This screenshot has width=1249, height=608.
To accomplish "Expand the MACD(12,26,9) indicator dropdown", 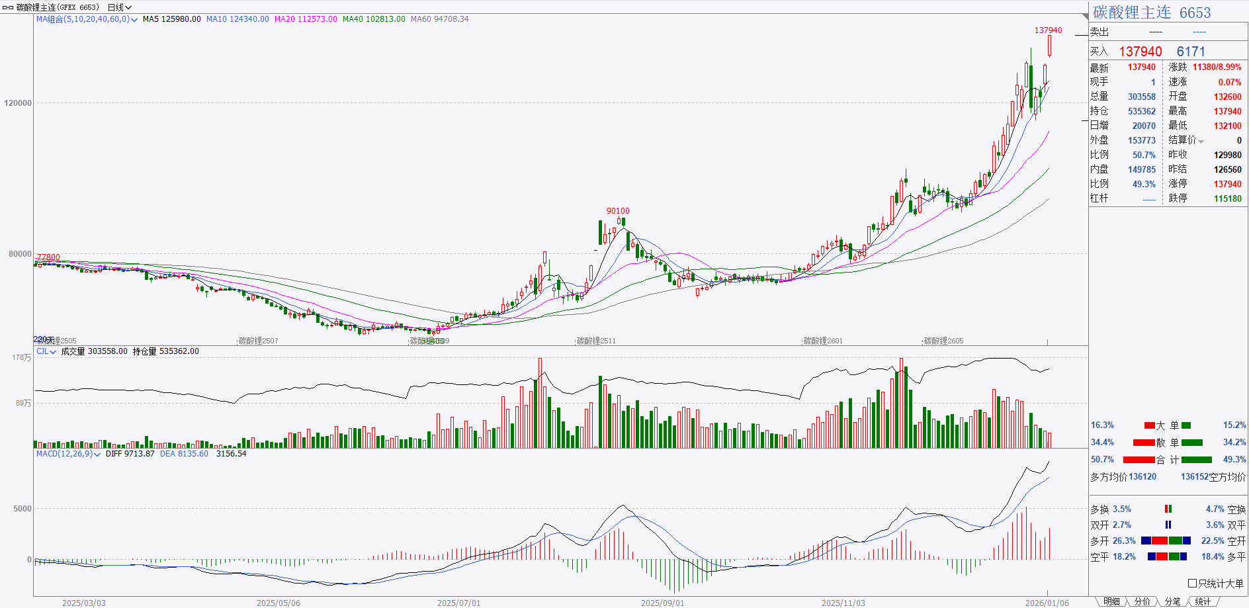I will pyautogui.click(x=97, y=455).
